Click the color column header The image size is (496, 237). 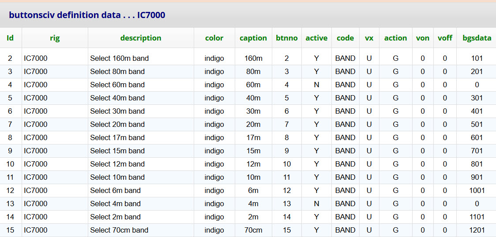pos(214,38)
